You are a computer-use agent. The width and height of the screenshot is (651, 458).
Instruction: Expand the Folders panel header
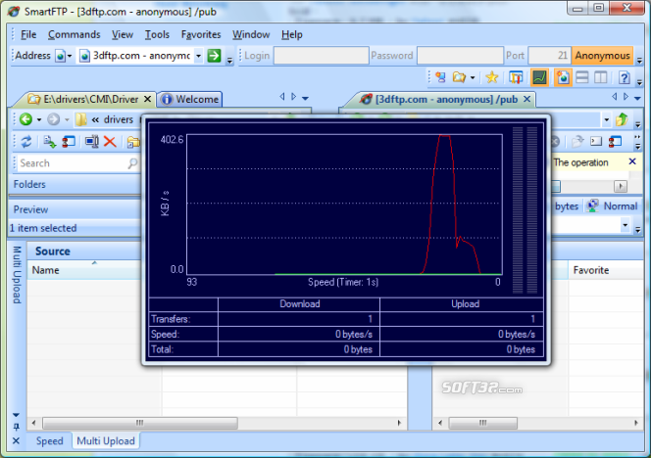coord(75,184)
